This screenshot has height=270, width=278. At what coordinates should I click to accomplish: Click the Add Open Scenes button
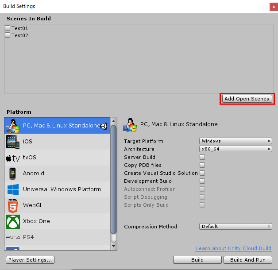pyautogui.click(x=247, y=99)
